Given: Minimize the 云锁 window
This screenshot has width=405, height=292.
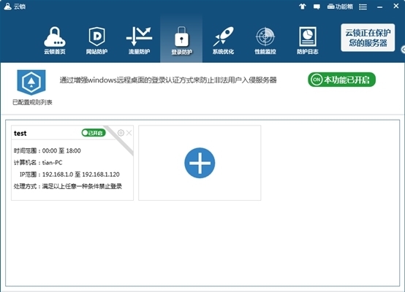Looking at the screenshot, I should pos(379,7).
